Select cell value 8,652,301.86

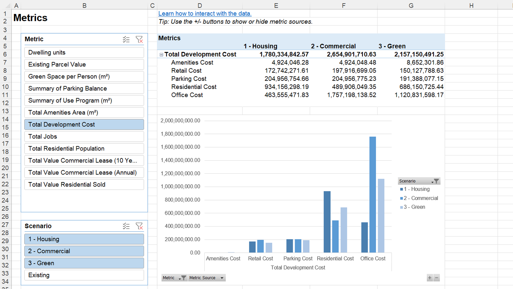(x=425, y=62)
